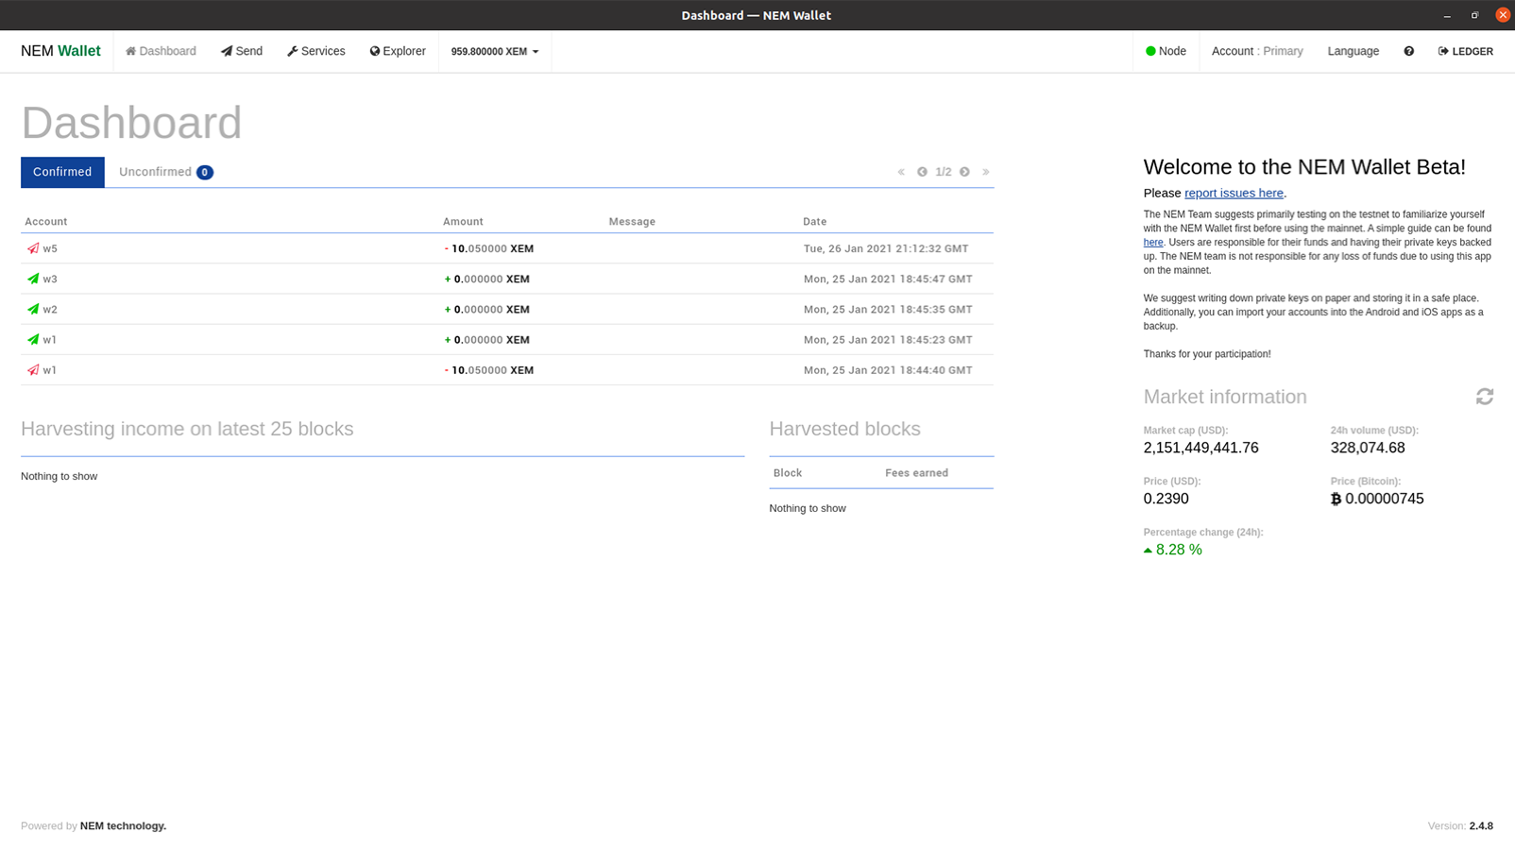The image size is (1515, 850).
Task: Expand the 959.800000 XEM balance dropdown
Action: point(495,52)
